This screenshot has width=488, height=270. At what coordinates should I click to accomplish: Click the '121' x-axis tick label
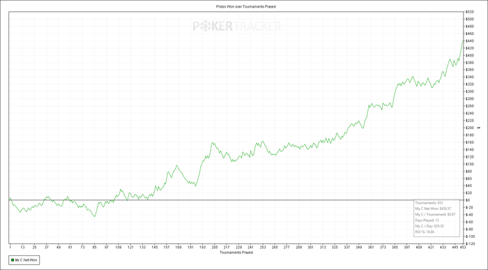point(130,247)
